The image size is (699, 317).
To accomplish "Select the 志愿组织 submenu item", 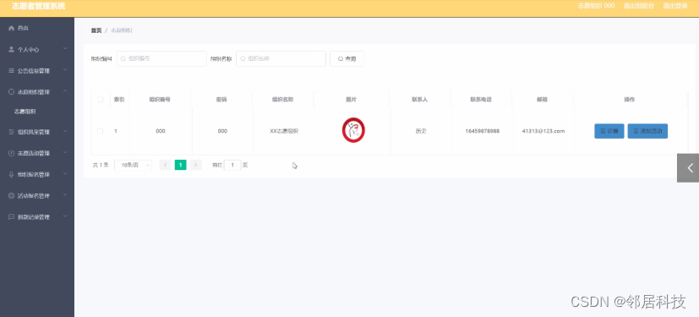I will click(x=37, y=112).
